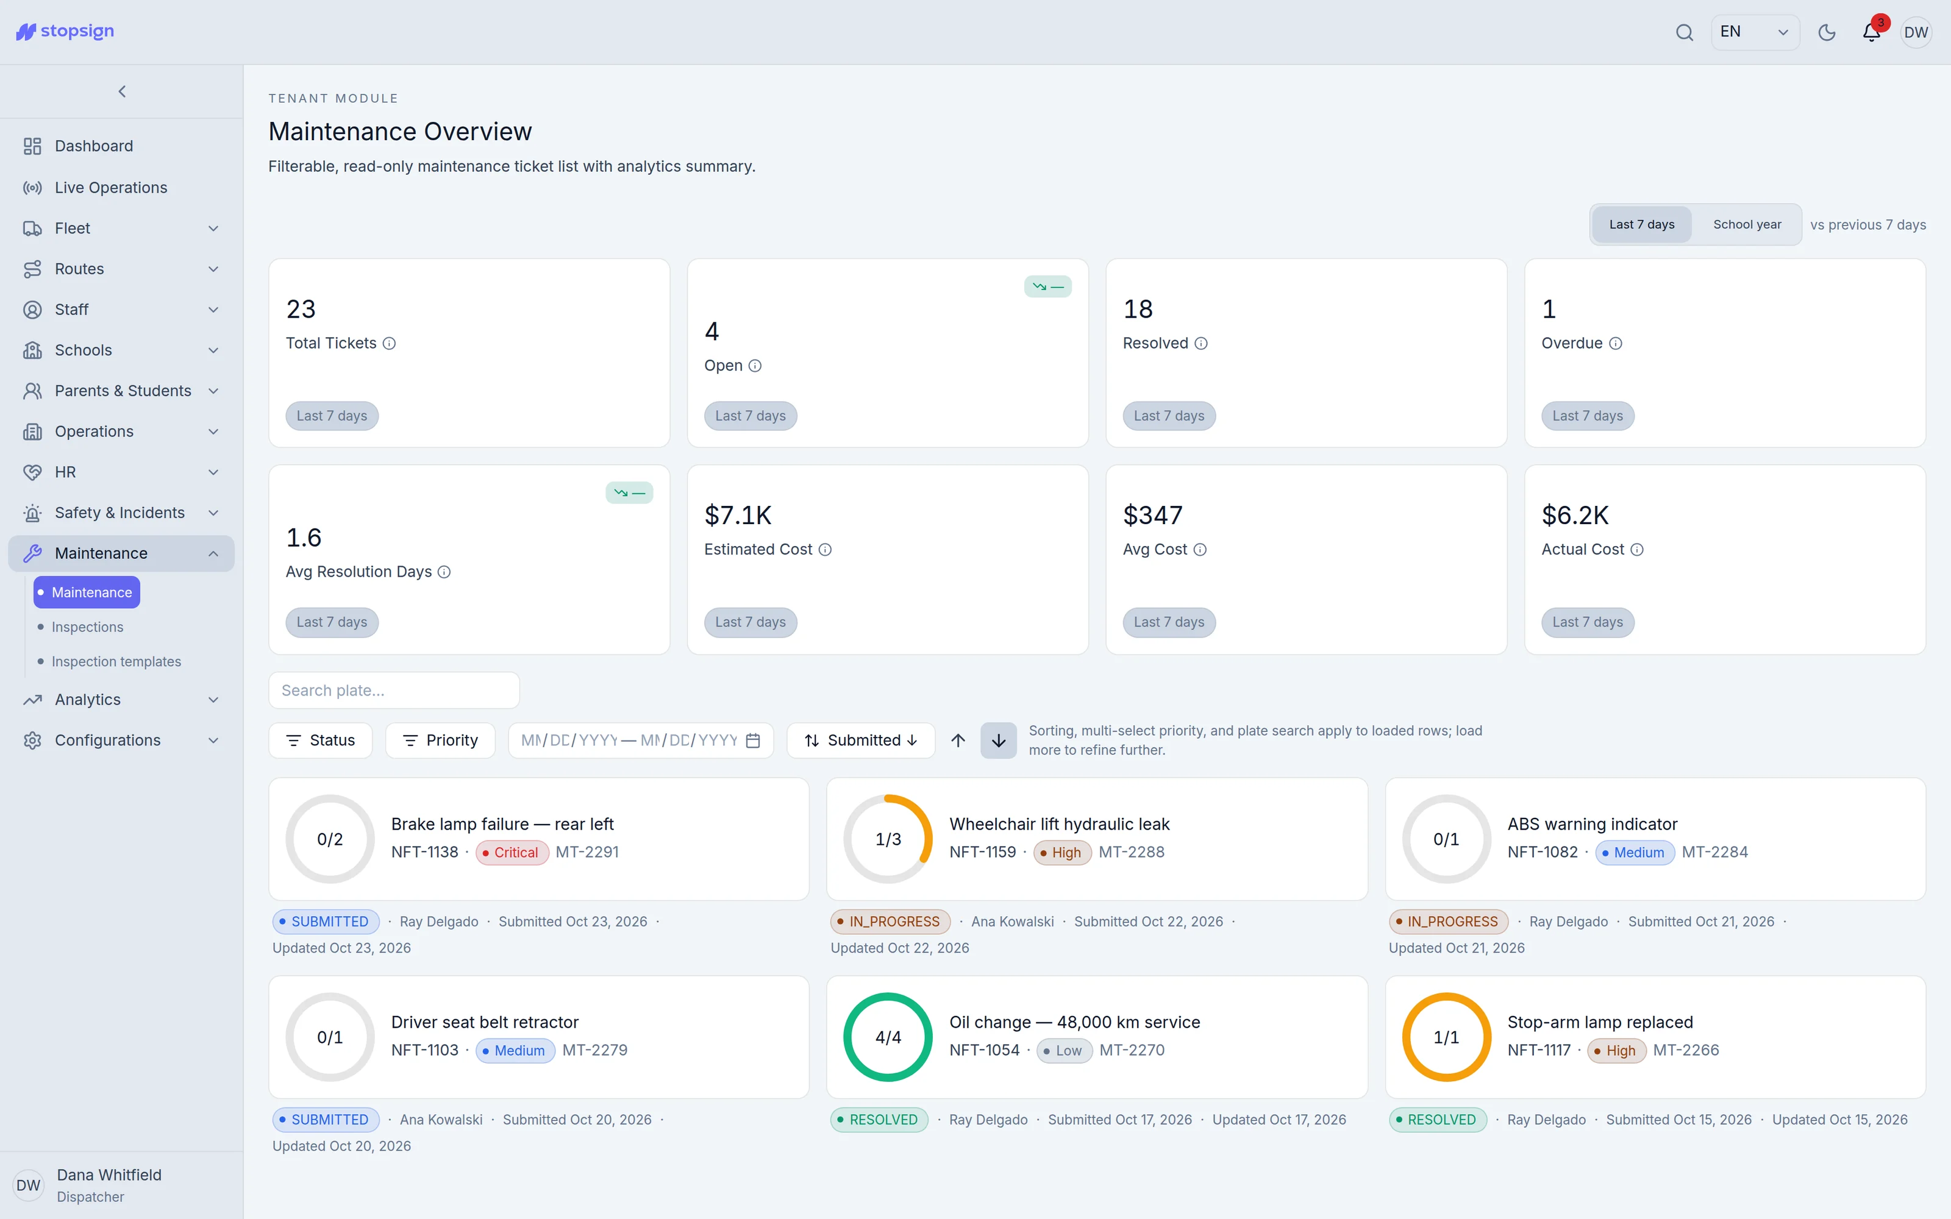Viewport: 1951px width, 1219px height.
Task: Select the Maintenance sub-item
Action: click(x=87, y=592)
